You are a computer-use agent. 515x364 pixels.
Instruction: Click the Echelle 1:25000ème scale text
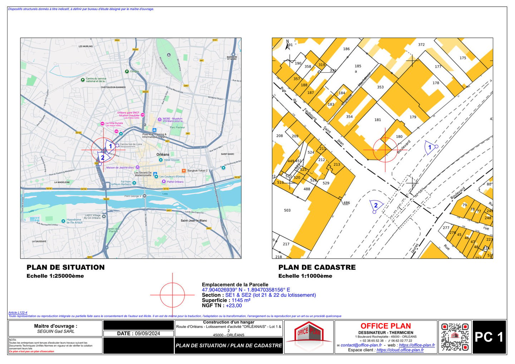coord(55,276)
